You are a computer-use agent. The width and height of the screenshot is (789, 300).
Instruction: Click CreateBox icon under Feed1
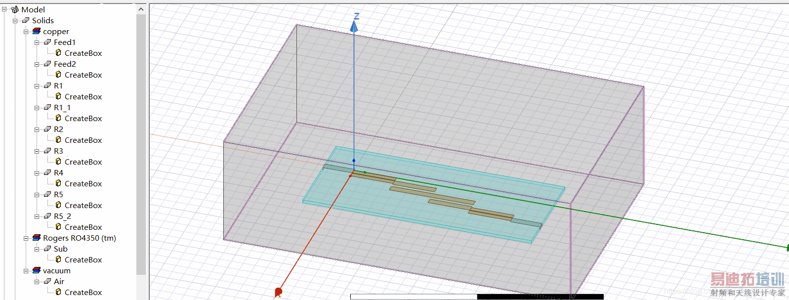(x=58, y=52)
